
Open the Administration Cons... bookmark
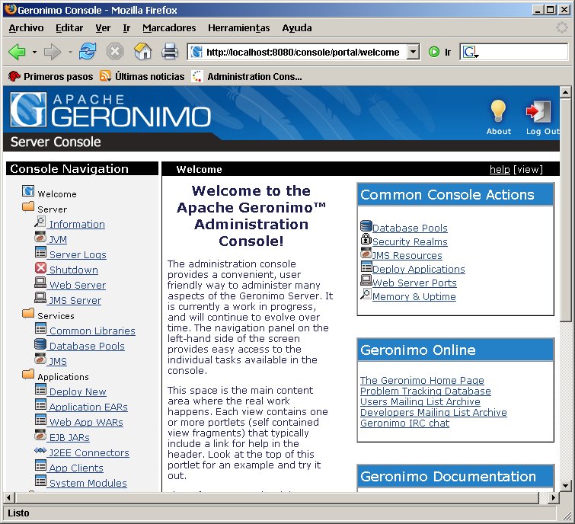pos(247,76)
